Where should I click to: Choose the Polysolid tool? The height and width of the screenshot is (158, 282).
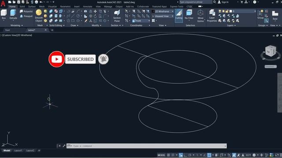pos(26,11)
